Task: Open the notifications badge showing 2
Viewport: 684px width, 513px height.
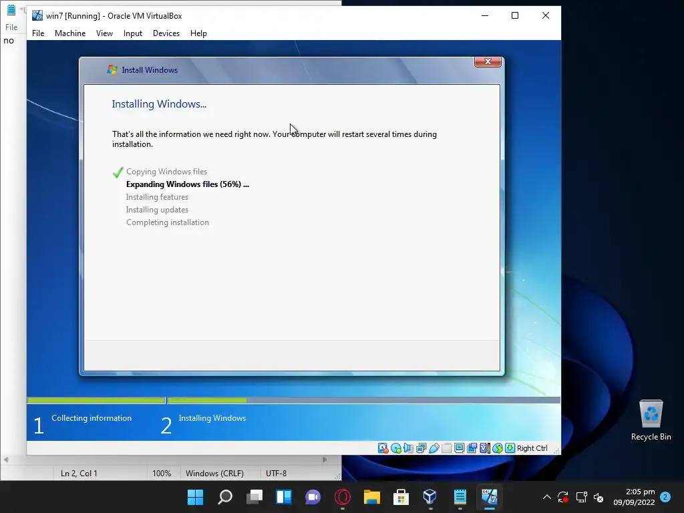Action: coord(665,497)
